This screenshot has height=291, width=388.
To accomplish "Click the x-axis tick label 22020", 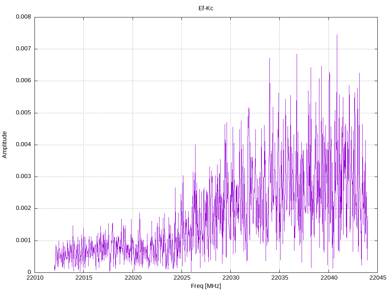I will pyautogui.click(x=133, y=278).
